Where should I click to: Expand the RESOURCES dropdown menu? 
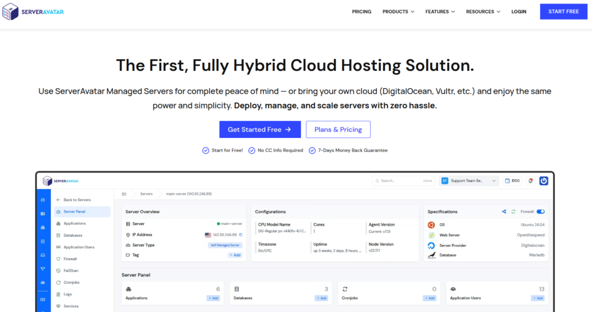point(483,12)
